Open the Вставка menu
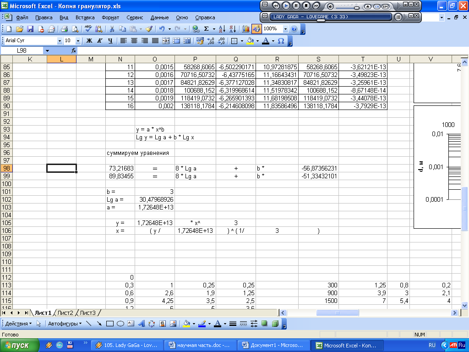 coord(85,18)
